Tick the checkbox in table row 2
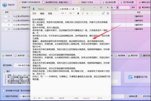 pyautogui.click(x=6, y=21)
